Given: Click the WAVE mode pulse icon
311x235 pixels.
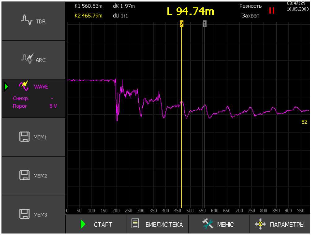Looking at the screenshot, I should 24,86.
